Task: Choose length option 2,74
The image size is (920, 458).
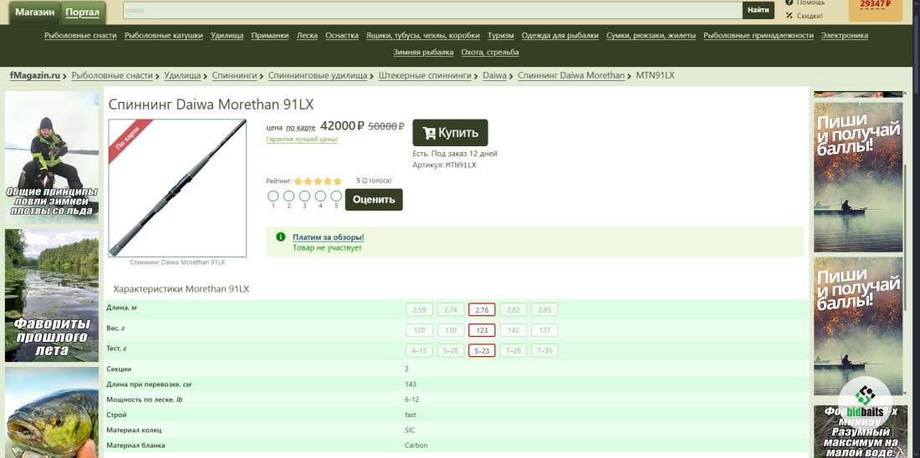Action: point(451,309)
